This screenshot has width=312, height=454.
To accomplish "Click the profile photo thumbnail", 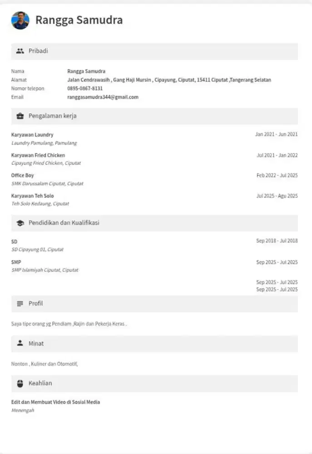I will [20, 20].
